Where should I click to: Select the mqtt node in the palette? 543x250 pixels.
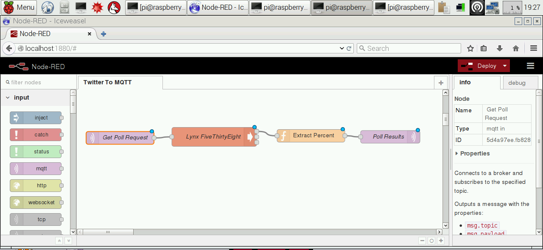point(36,169)
